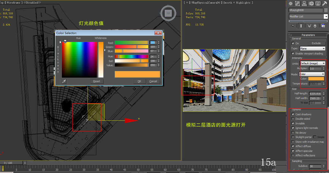Enable No decay checkbox
Image resolution: width=329 pixels, height=173 pixels.
(293, 132)
